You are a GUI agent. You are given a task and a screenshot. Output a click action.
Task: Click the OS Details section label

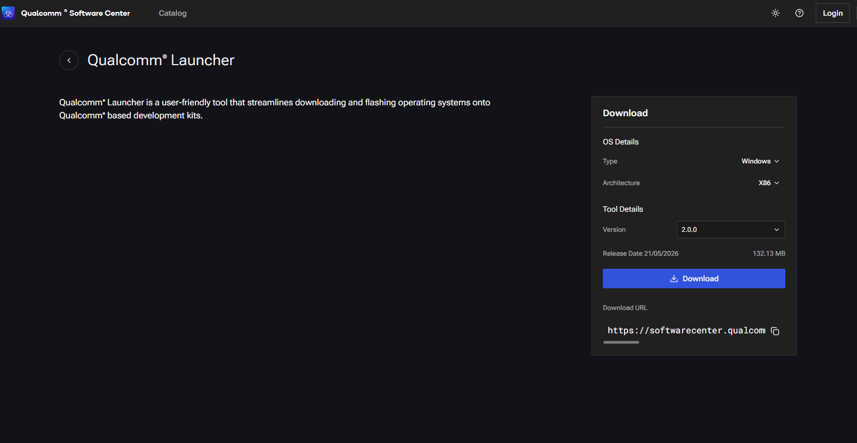(621, 142)
